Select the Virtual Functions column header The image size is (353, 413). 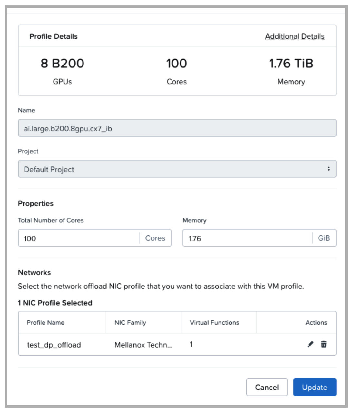click(214, 322)
